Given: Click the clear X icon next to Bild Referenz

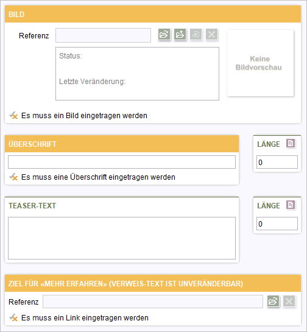Looking at the screenshot, I should [212, 34].
